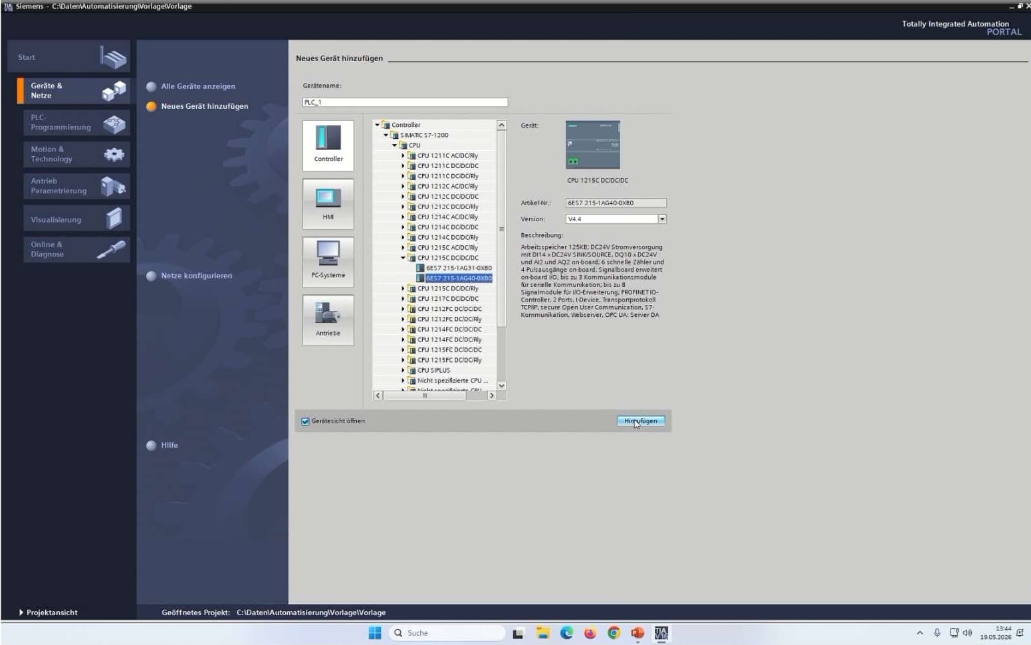Image resolution: width=1031 pixels, height=645 pixels.
Task: Choose the PC-Systeme device category
Action: click(x=328, y=262)
